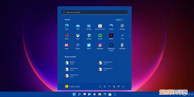Open recommended file Presentation 6
The width and height of the screenshot is (194, 97).
(106, 63)
